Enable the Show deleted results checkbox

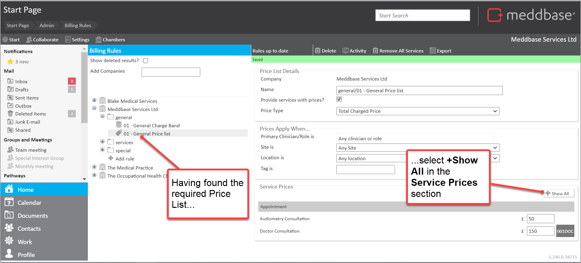click(146, 61)
